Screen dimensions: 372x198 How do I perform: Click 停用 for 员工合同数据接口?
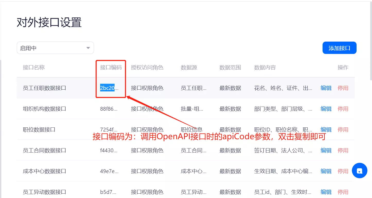click(343, 150)
